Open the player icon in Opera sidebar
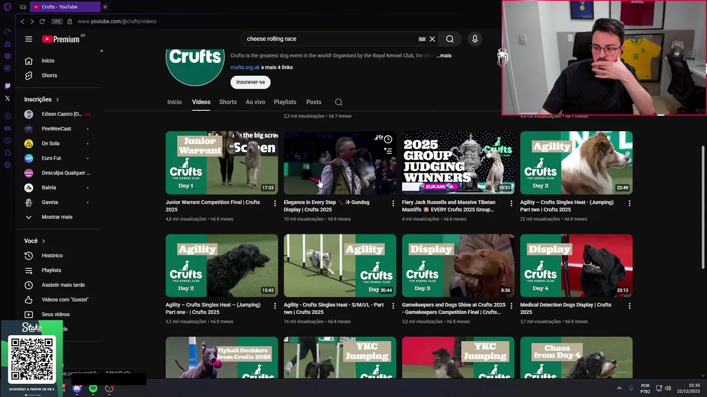Image resolution: width=707 pixels, height=397 pixels. click(7, 116)
